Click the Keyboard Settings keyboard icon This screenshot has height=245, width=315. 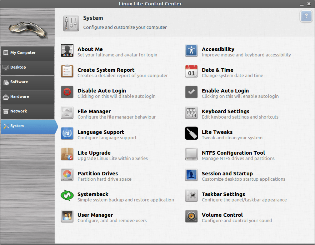tap(191, 112)
